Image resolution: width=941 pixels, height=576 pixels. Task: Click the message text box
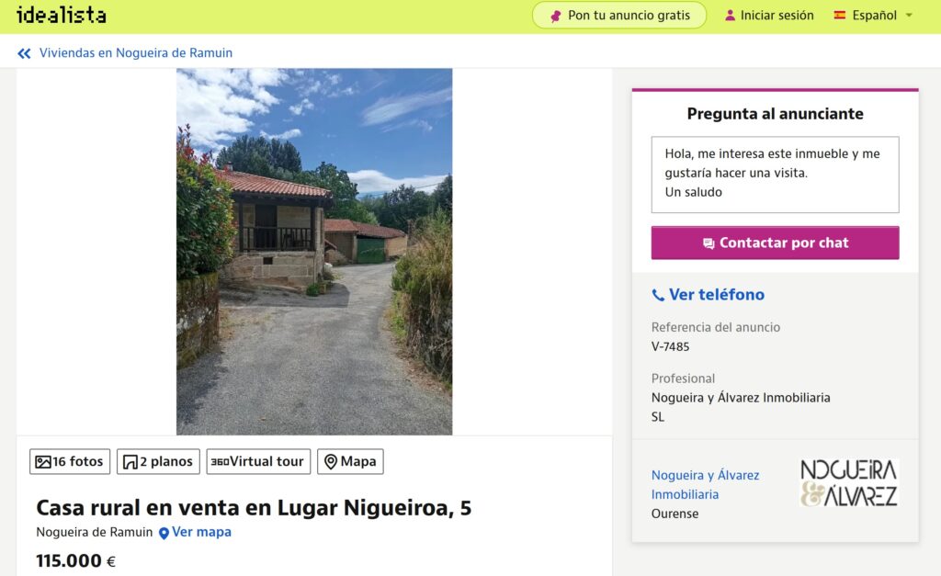[x=775, y=175]
